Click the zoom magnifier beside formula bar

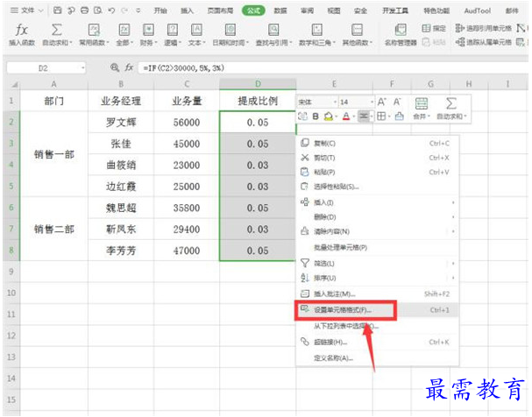pyautogui.click(x=115, y=67)
